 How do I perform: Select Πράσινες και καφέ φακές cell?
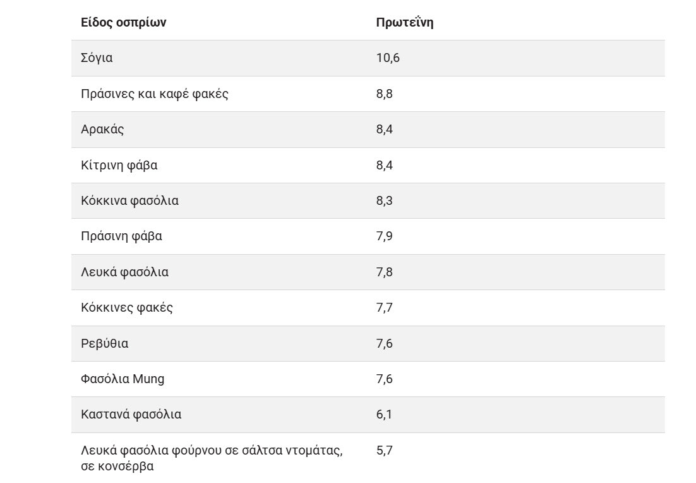(155, 94)
